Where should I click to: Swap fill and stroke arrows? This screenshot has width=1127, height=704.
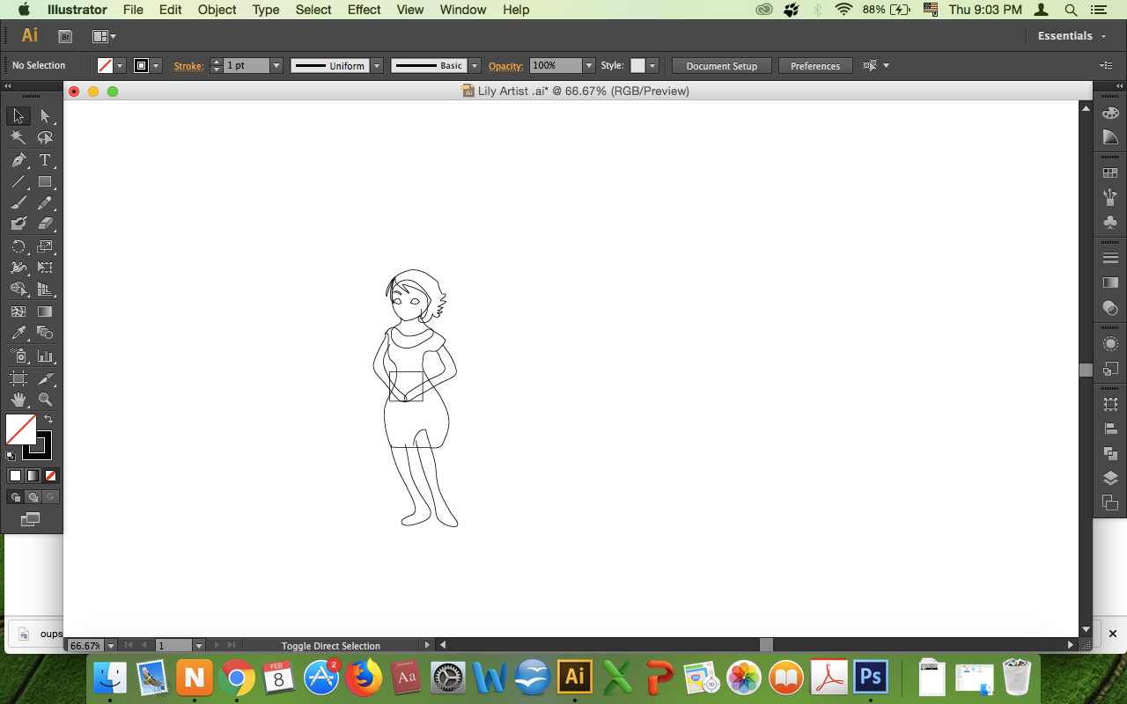pos(48,420)
